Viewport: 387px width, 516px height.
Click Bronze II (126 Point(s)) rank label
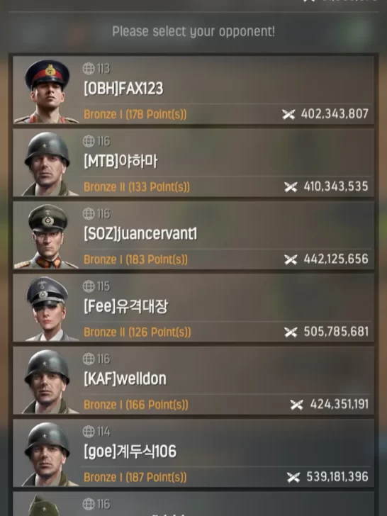point(138,332)
